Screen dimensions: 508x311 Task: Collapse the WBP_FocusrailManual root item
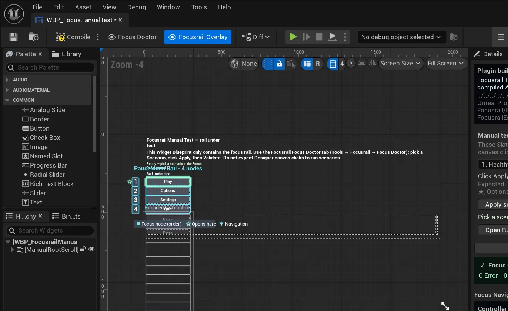pyautogui.click(x=7, y=242)
